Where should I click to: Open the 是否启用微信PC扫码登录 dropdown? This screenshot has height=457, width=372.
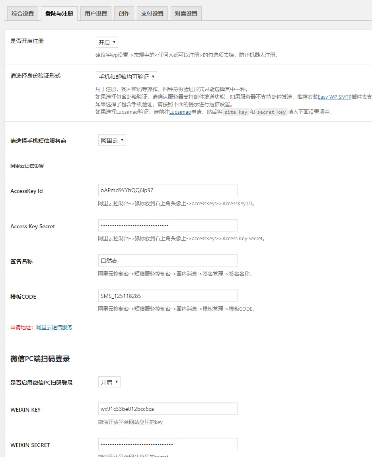pyautogui.click(x=109, y=382)
